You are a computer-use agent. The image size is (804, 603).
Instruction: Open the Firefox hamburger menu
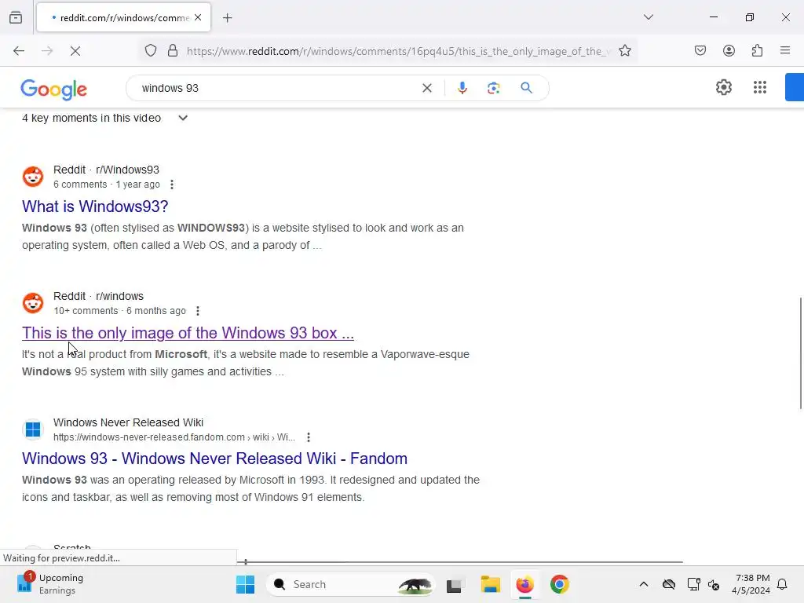pyautogui.click(x=785, y=50)
